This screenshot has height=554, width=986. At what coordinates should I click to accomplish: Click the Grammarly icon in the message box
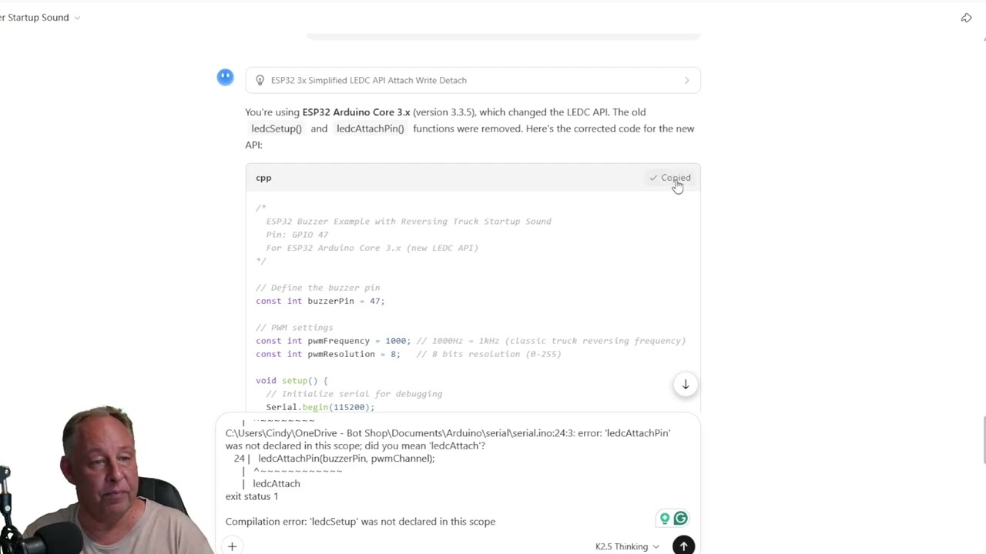680,519
